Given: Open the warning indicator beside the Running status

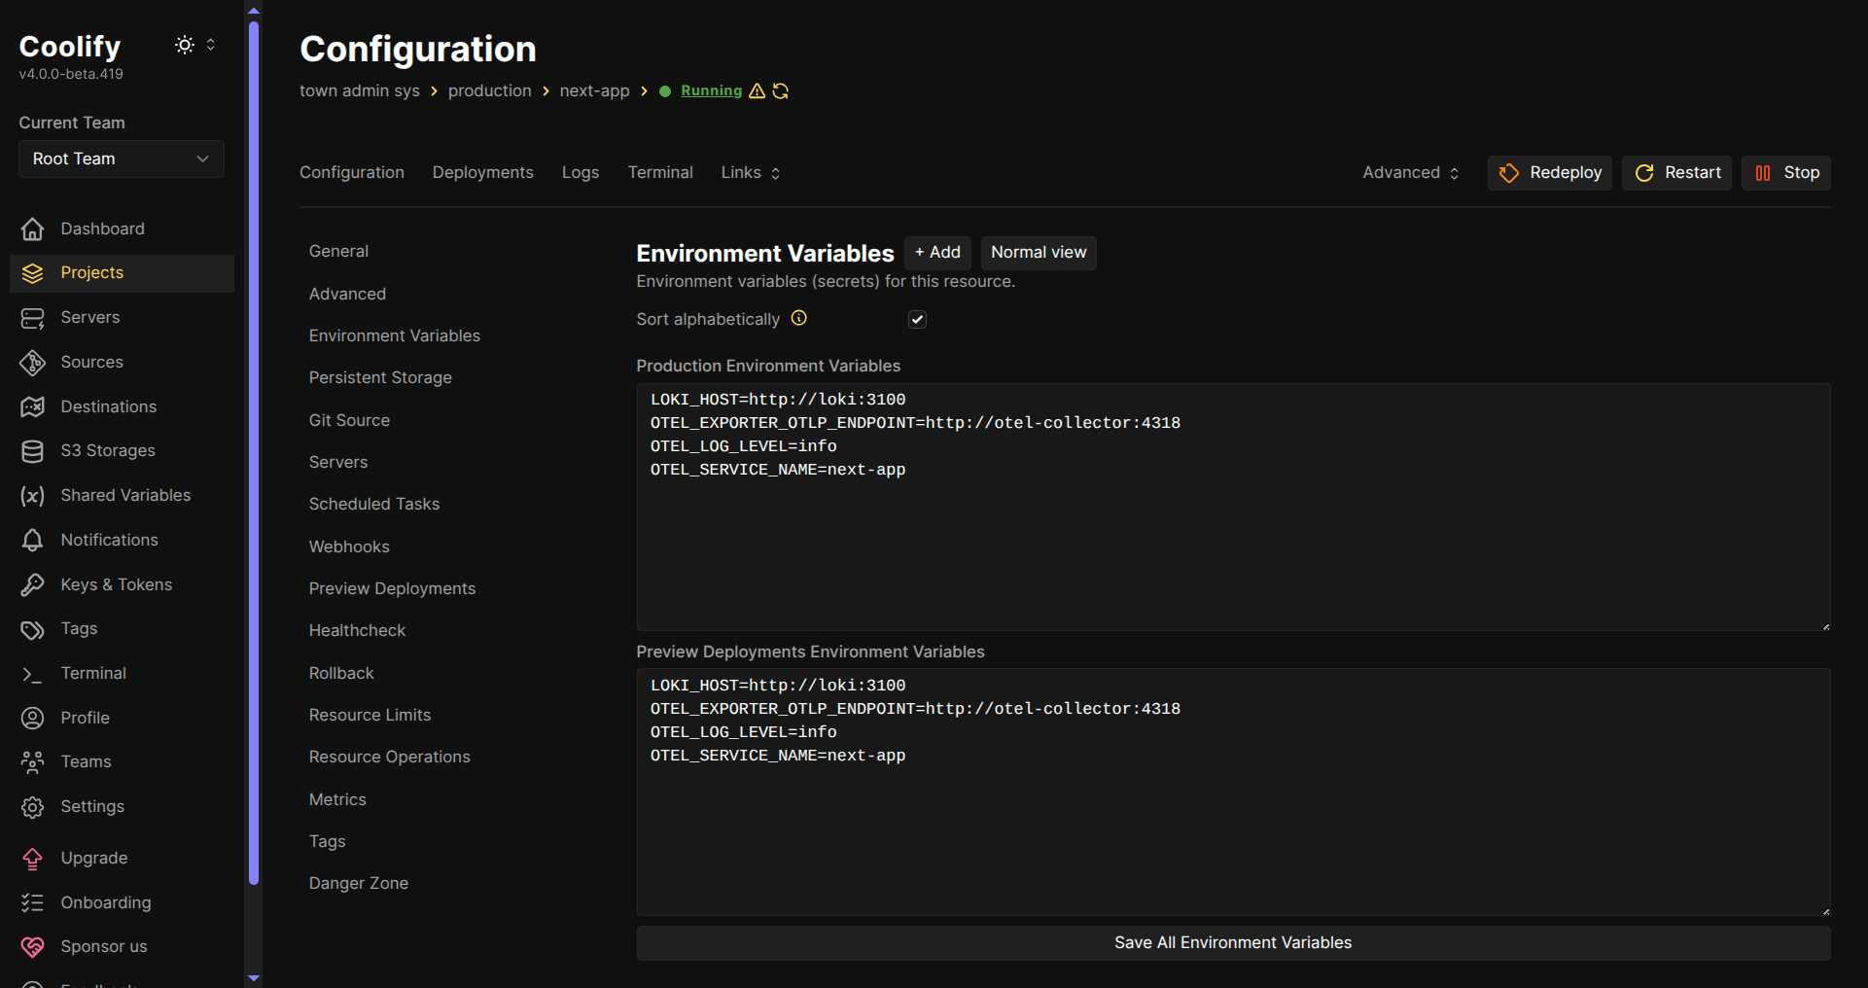Looking at the screenshot, I should (758, 90).
